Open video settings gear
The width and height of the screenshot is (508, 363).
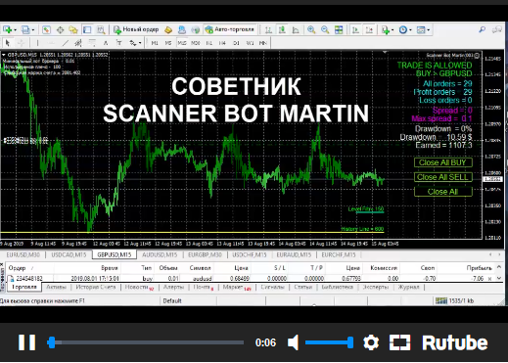click(x=371, y=342)
